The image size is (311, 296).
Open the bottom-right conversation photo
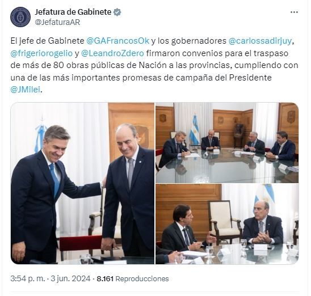point(227,224)
